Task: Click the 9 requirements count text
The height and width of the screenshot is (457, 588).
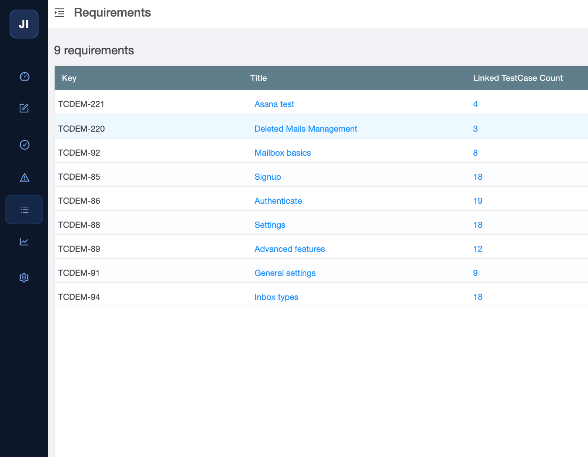Action: click(x=94, y=50)
